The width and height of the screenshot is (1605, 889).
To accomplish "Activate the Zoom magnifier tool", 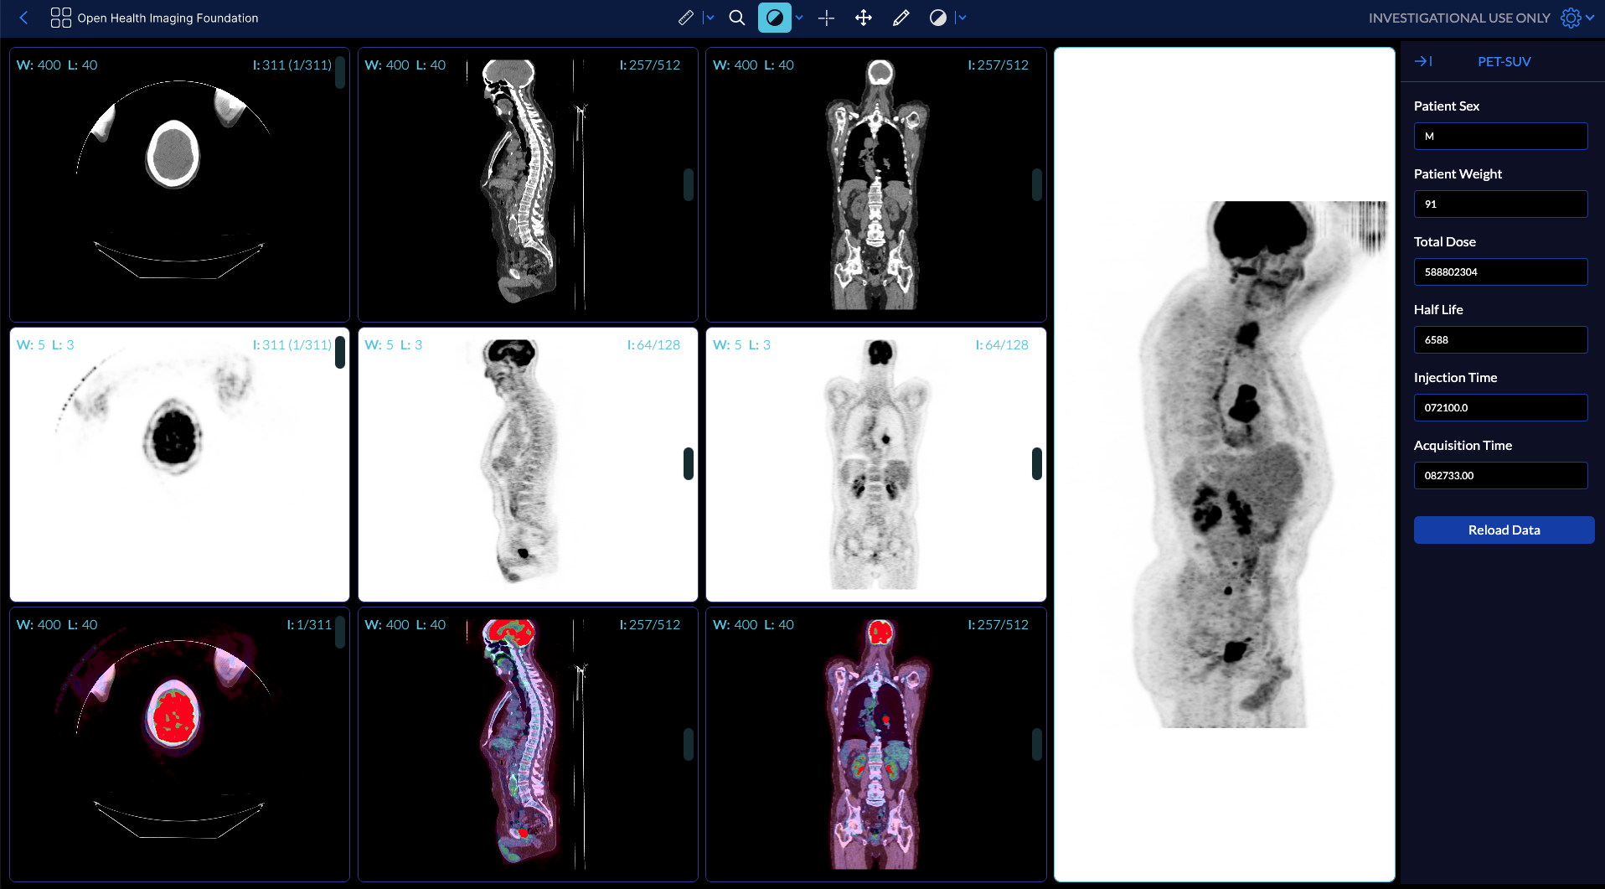I will [x=736, y=18].
